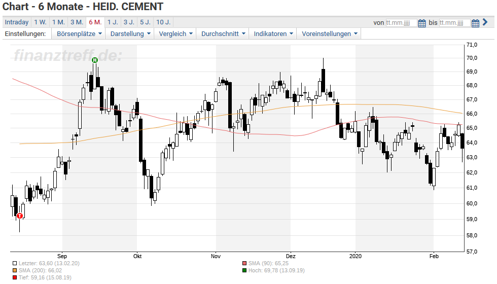Viewport: 497px width, 284px height.
Task: Select the 10 J. time range tab
Action: tap(163, 22)
